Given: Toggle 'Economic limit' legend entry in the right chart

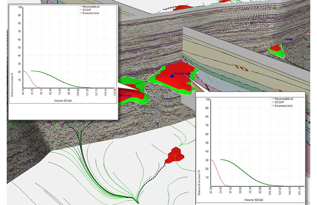Looking at the screenshot, I should pos(283,106).
